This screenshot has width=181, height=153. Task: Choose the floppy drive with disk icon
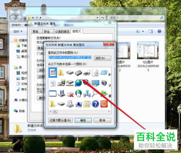click(61, 83)
